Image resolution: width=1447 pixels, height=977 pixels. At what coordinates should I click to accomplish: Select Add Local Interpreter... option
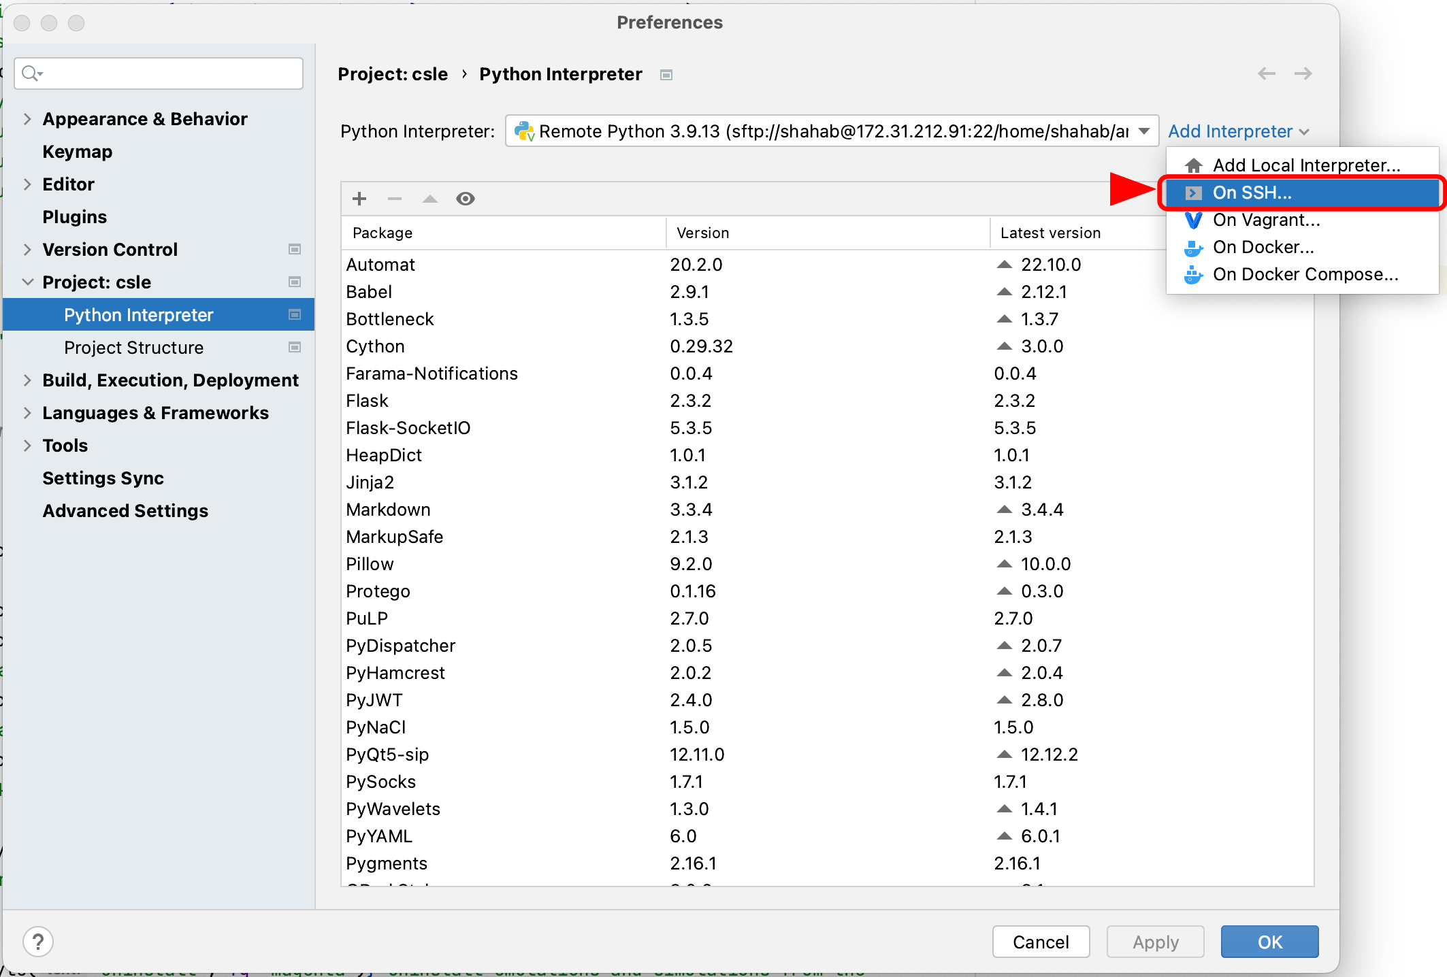[1305, 165]
